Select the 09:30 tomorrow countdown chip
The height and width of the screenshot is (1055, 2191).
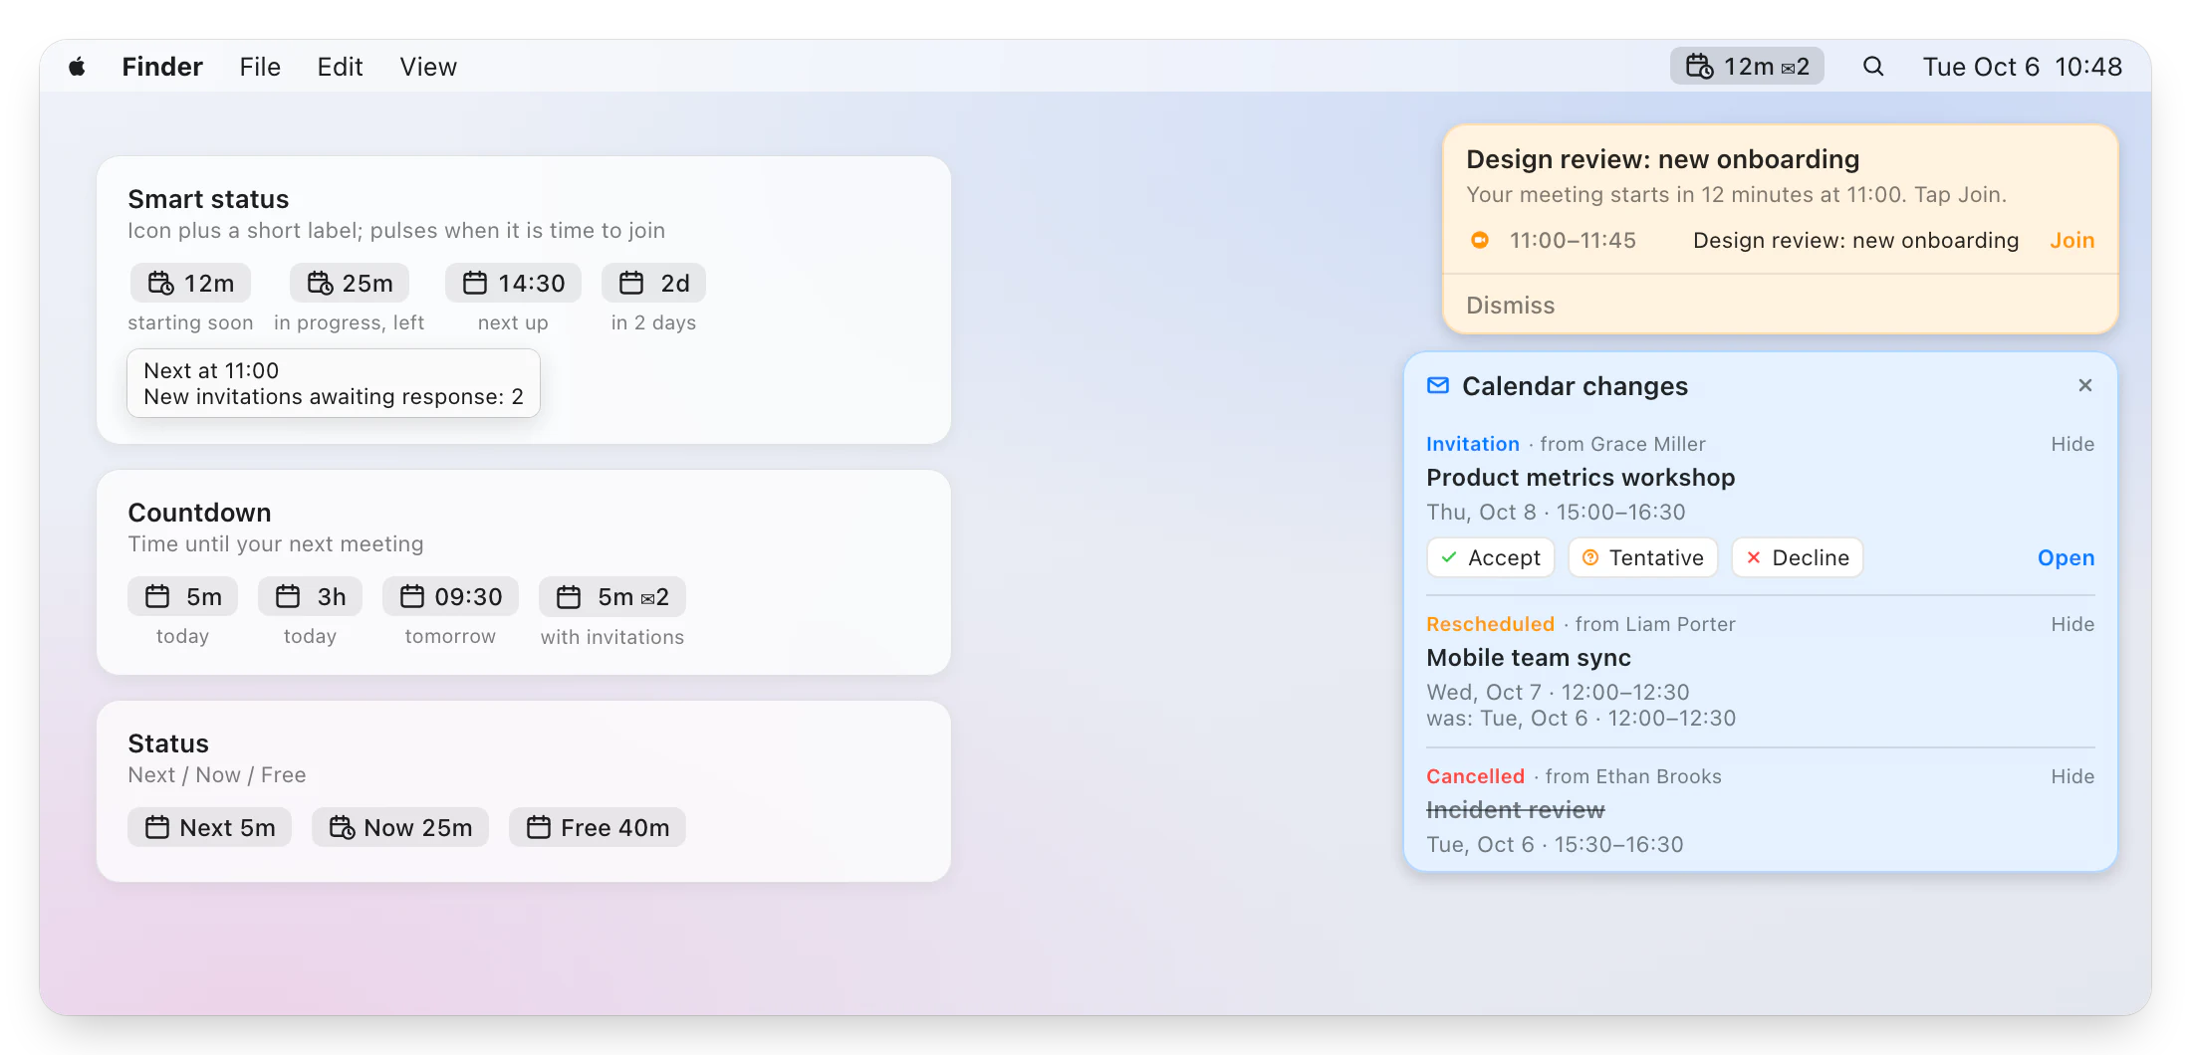pos(450,597)
